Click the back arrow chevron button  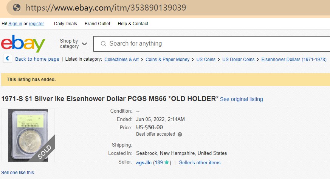[8, 59]
